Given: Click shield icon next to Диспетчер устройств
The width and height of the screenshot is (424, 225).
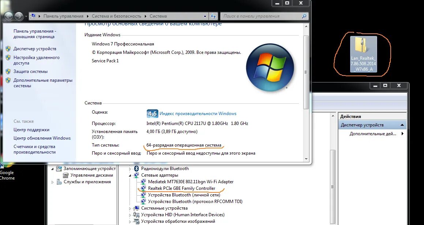Looking at the screenshot, I should [8, 49].
